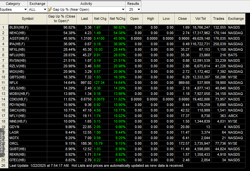250x171 pixels.
Task: Sort by the Last column header
Action: (x=85, y=19)
